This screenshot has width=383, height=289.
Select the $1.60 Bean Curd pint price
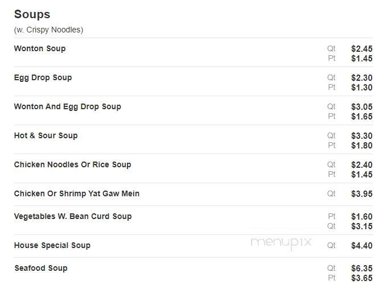(362, 217)
